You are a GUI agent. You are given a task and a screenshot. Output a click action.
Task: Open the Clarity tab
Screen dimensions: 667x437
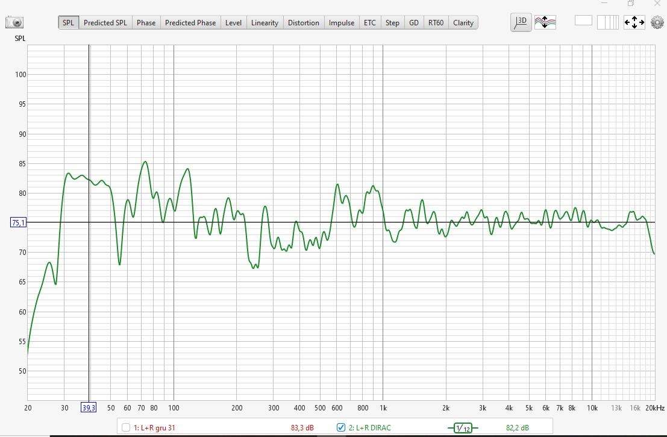coord(463,23)
